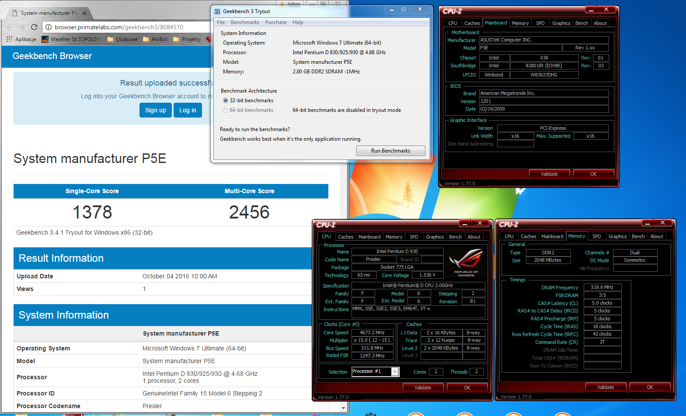Click the Multi-Core score 2456

(x=249, y=212)
